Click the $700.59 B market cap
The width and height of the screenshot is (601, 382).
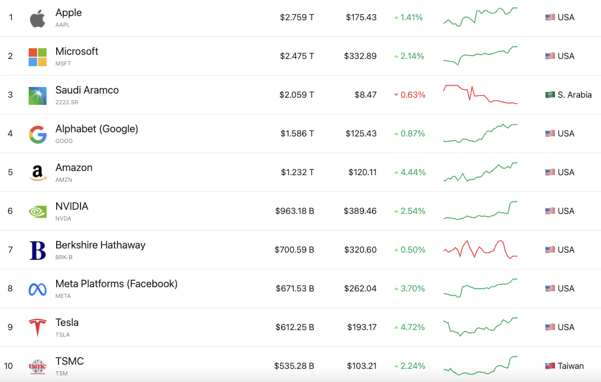pos(294,250)
